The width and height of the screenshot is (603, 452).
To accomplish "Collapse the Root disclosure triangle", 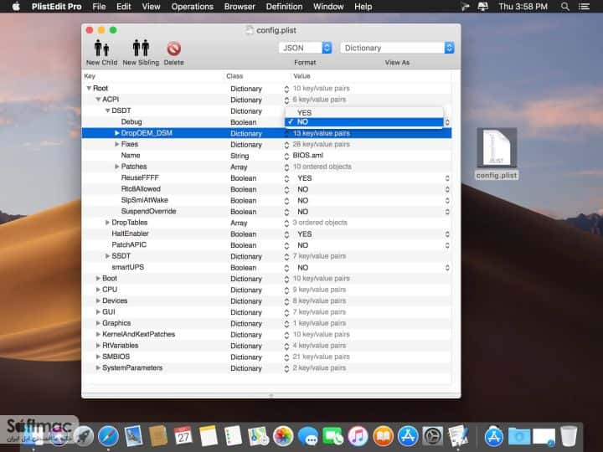I will [89, 89].
